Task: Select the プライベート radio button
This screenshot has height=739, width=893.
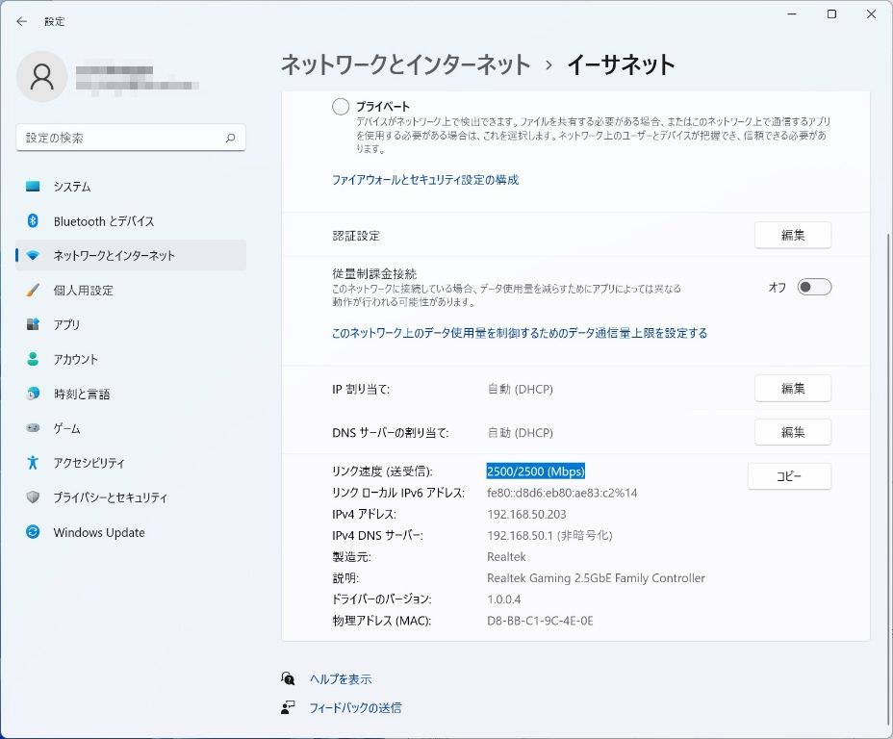Action: tap(341, 107)
